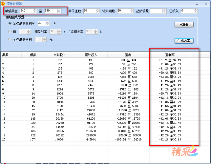Click the 当前投入 column header

click(60, 55)
